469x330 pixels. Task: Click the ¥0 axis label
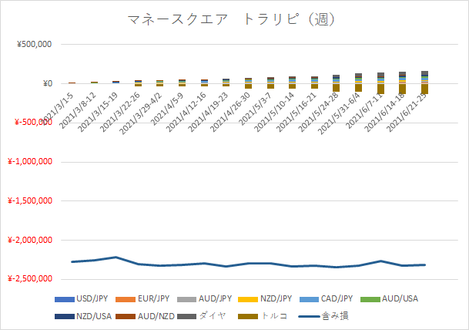click(x=48, y=83)
